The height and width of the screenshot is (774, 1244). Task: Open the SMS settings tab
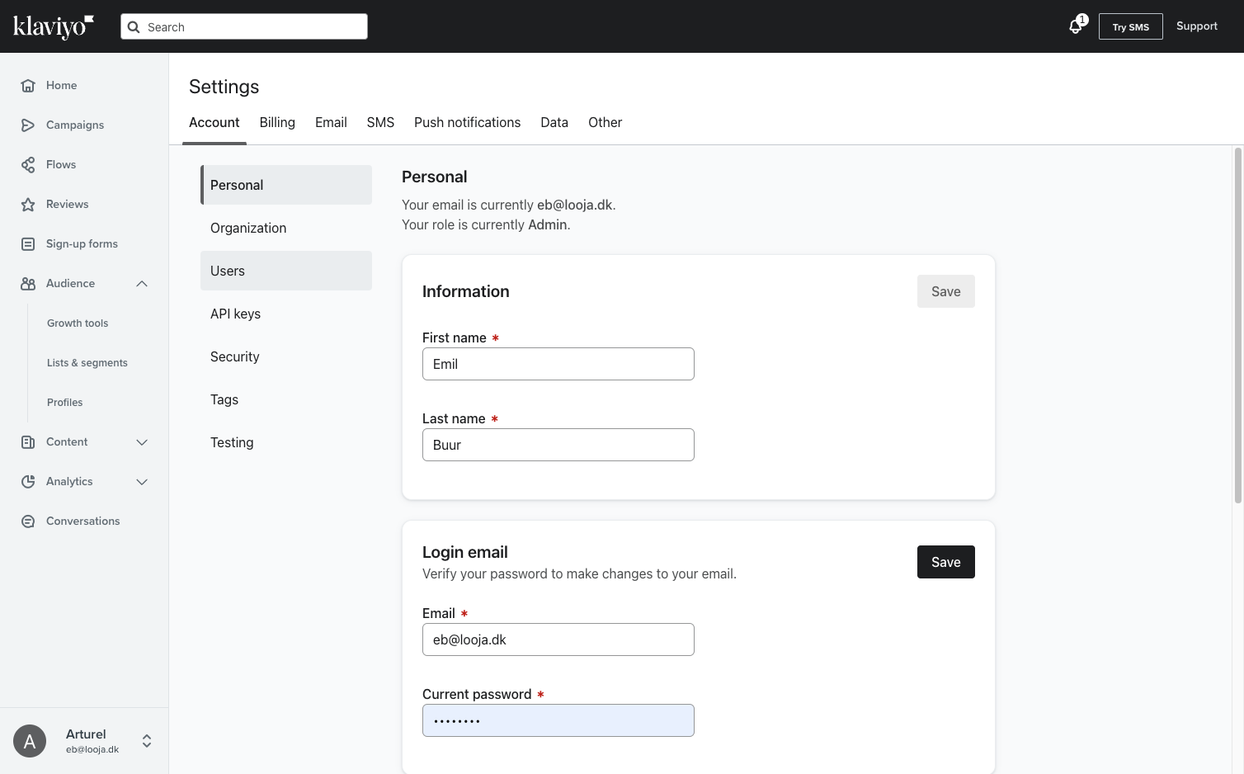pos(380,122)
